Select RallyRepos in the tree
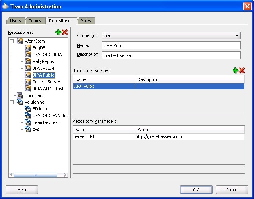This screenshot has width=254, height=199. coord(43,61)
